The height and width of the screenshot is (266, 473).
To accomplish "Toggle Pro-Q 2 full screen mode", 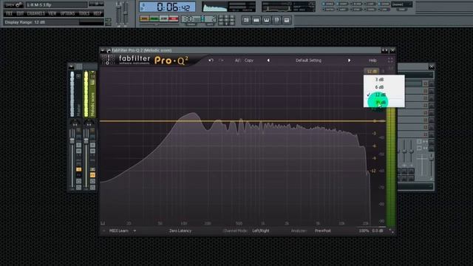I will [x=390, y=61].
